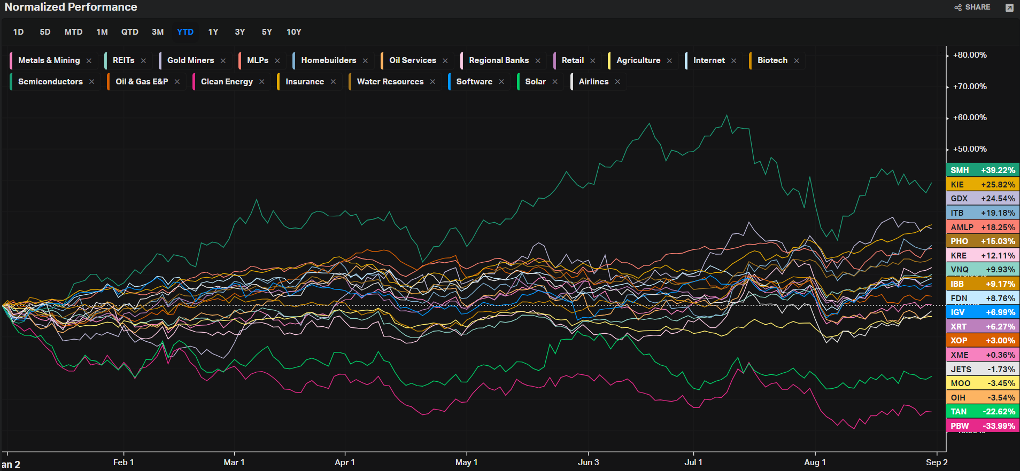Viewport: 1020px width, 471px height.
Task: Remove the Clean Energy chip
Action: pyautogui.click(x=262, y=82)
